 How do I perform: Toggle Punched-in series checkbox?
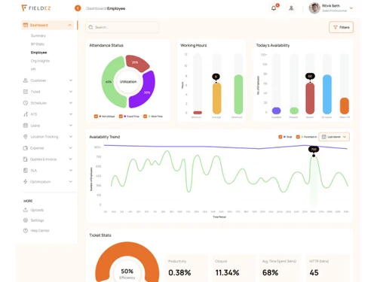pyautogui.click(x=298, y=137)
